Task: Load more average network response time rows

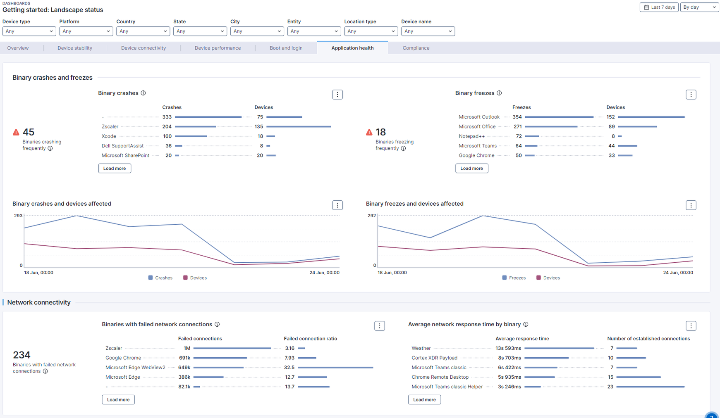Action: [424, 400]
